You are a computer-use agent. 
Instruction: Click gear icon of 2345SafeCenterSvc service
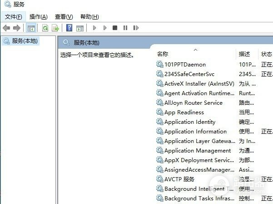point(159,74)
